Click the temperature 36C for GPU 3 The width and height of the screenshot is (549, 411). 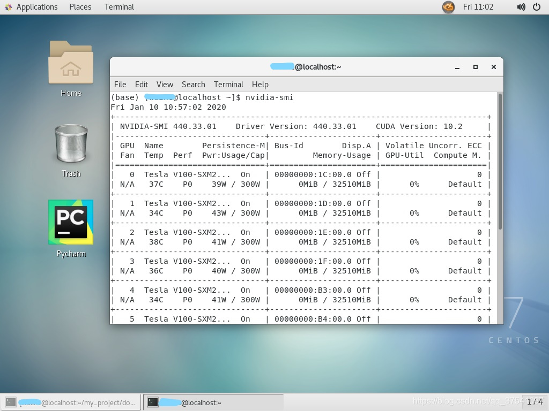156,271
